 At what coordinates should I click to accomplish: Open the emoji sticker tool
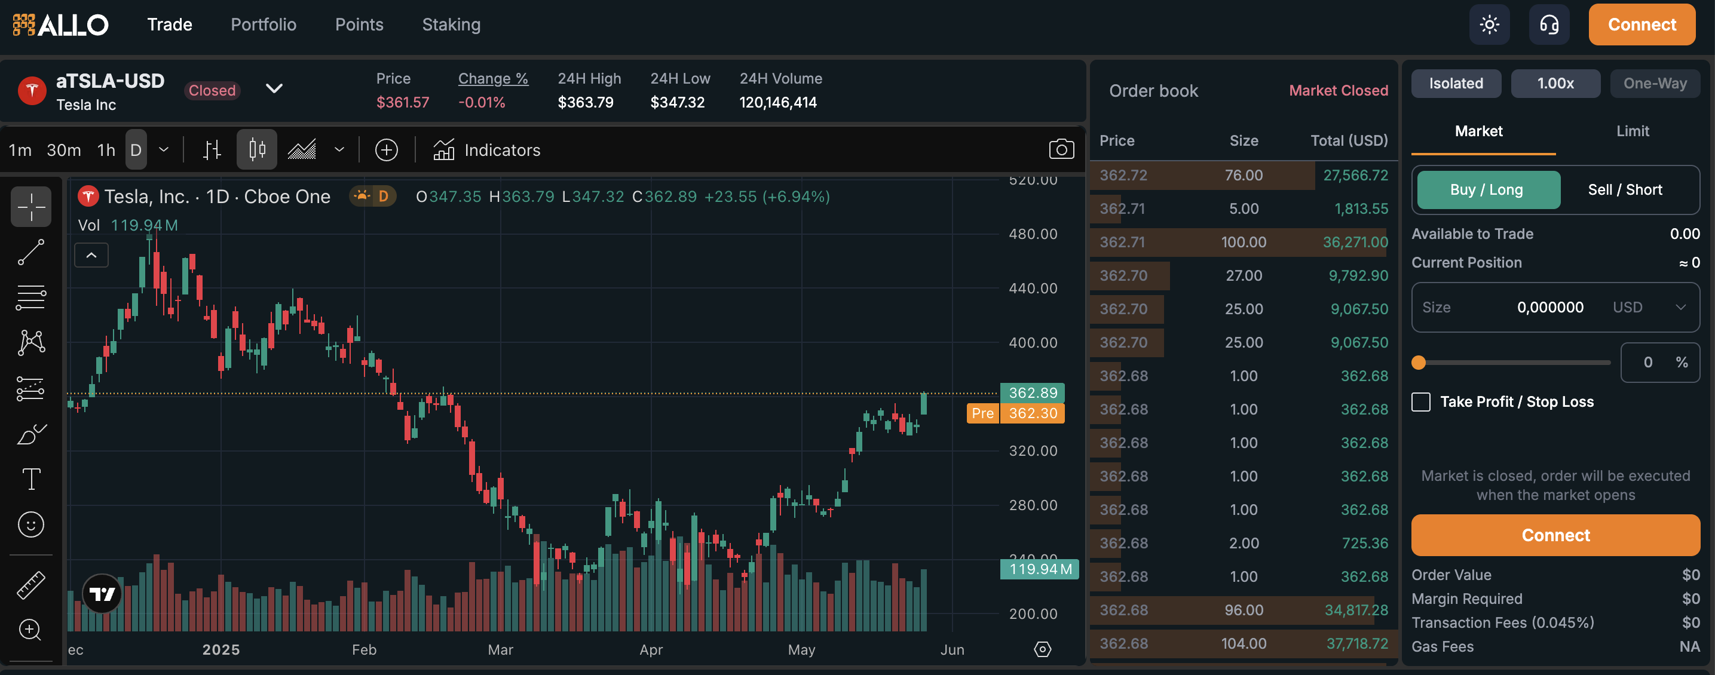pos(30,524)
